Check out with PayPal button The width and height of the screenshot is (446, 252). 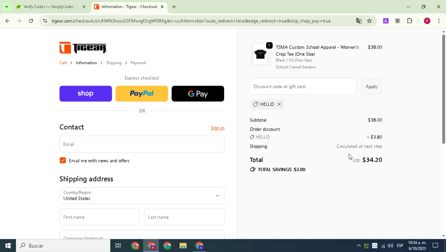click(x=142, y=94)
